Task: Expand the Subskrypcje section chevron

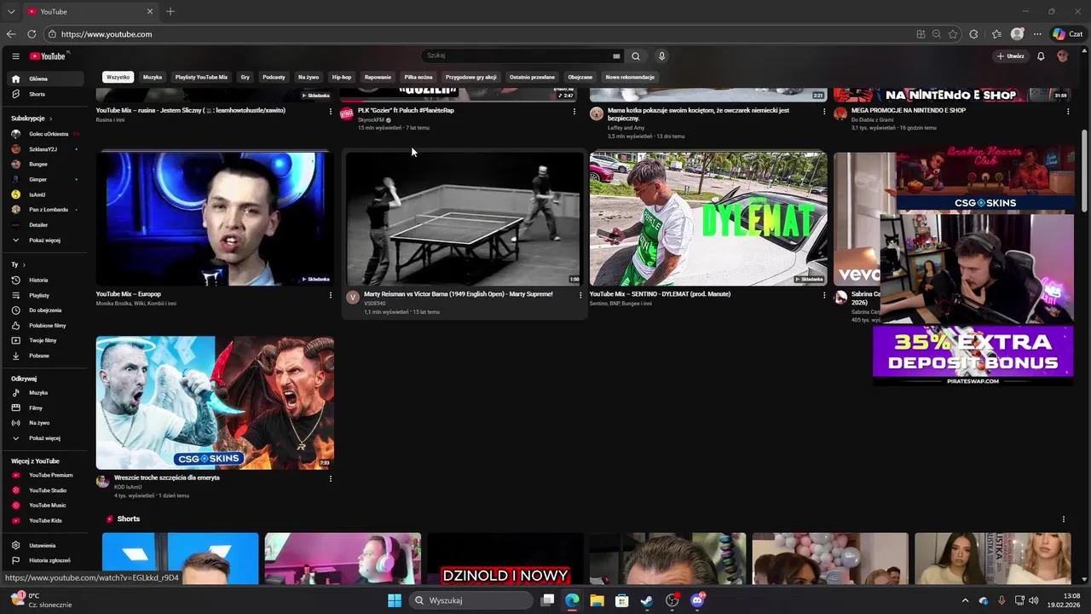Action: pyautogui.click(x=50, y=119)
